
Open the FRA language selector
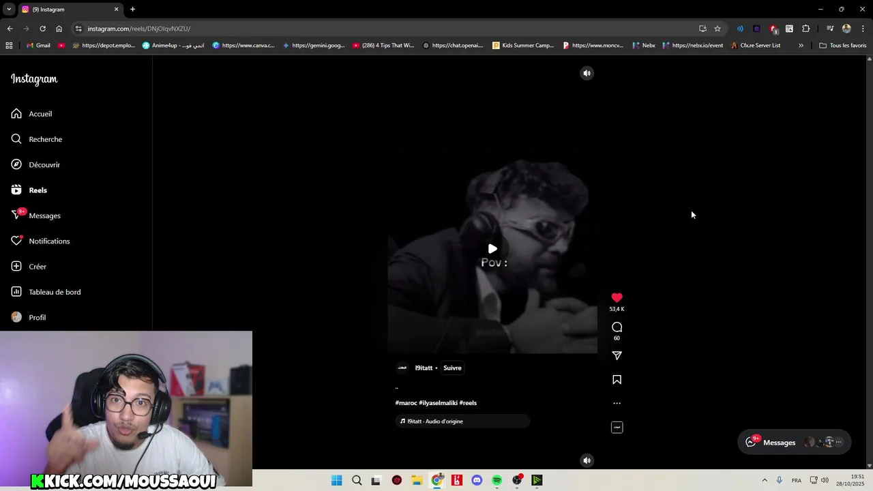tap(796, 480)
